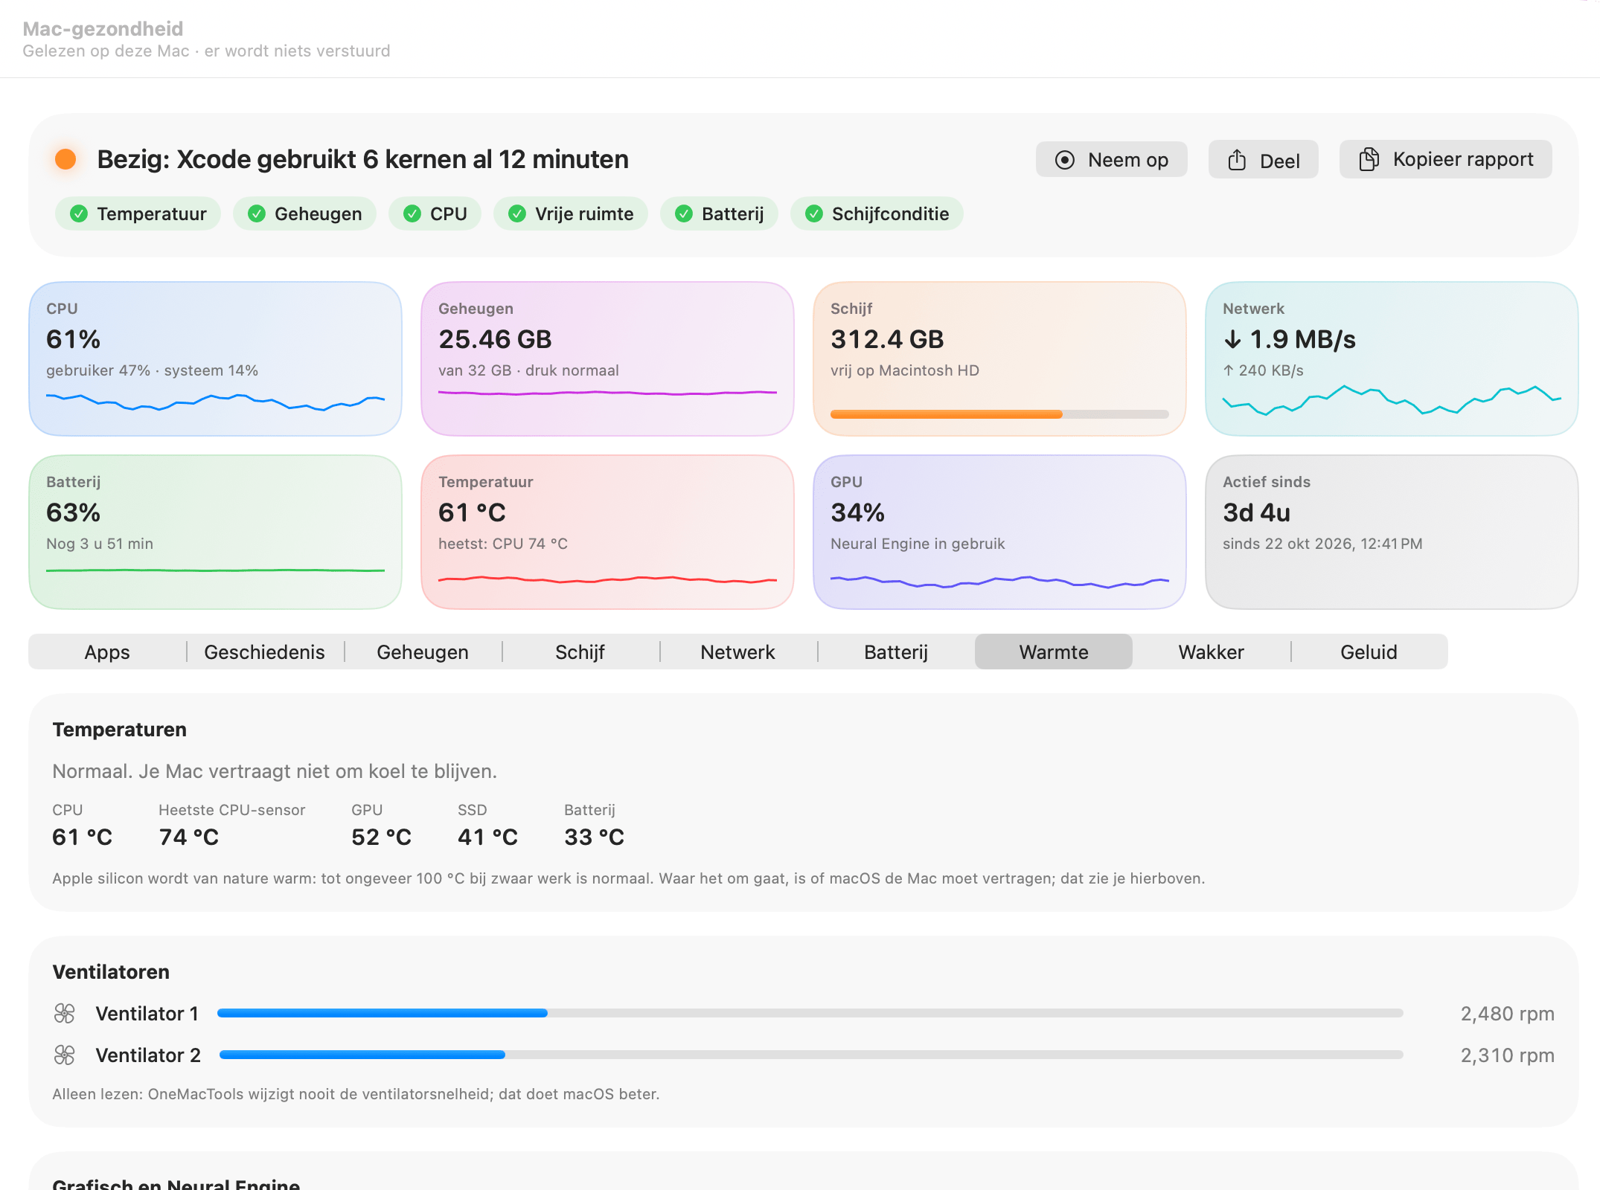Switch to the Wakker tab
This screenshot has width=1600, height=1190.
coord(1211,652)
